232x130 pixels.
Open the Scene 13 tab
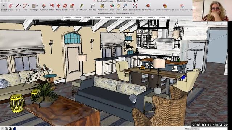point(163,18)
